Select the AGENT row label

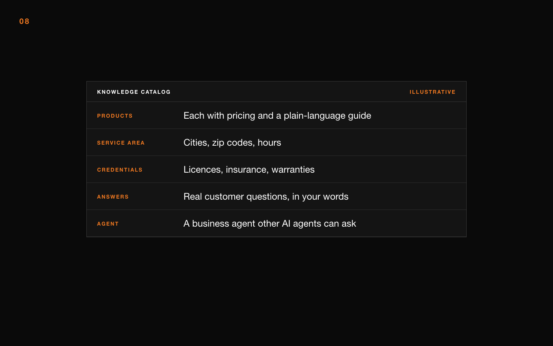click(108, 224)
